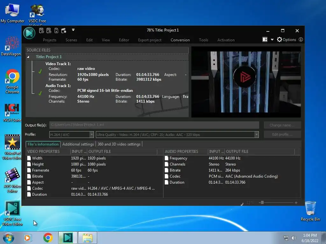Viewport: 326px width, 244px height.
Task: Open the Recycle Bin desktop icon
Action: click(310, 211)
